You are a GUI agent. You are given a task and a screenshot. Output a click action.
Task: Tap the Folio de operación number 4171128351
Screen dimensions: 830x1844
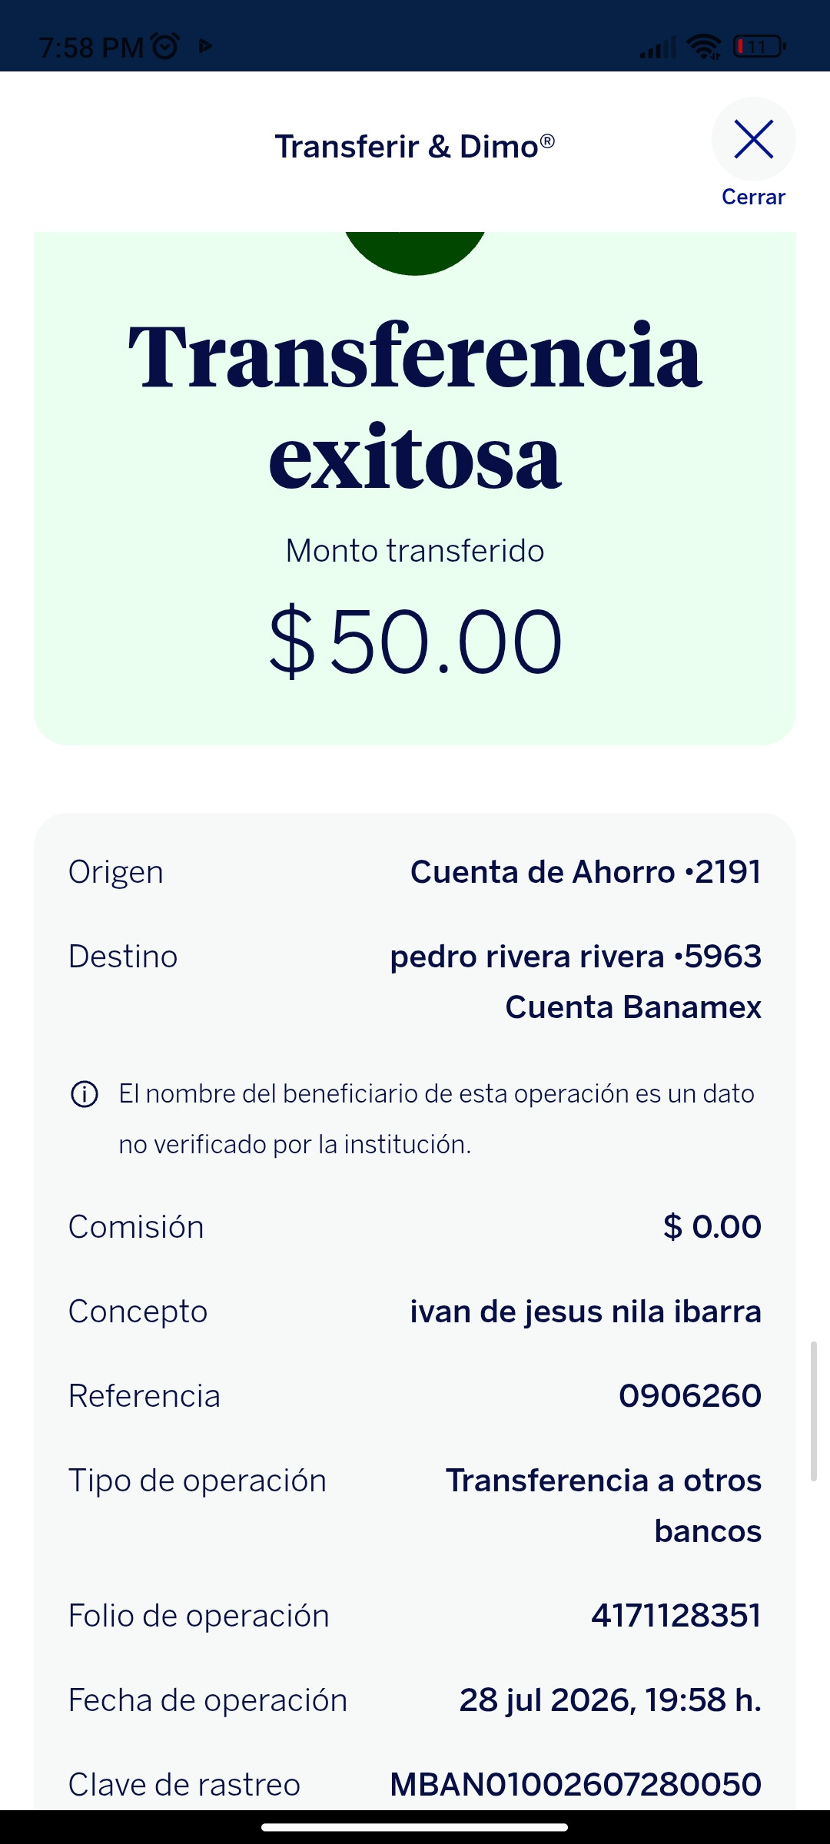tap(676, 1615)
